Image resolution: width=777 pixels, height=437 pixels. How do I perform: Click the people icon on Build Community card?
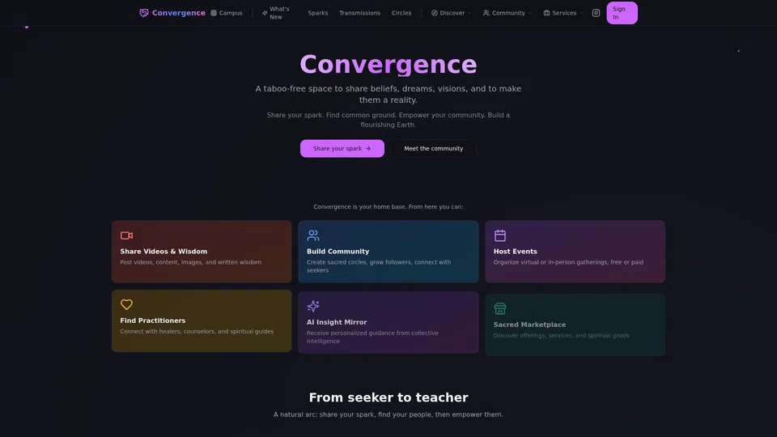point(312,235)
